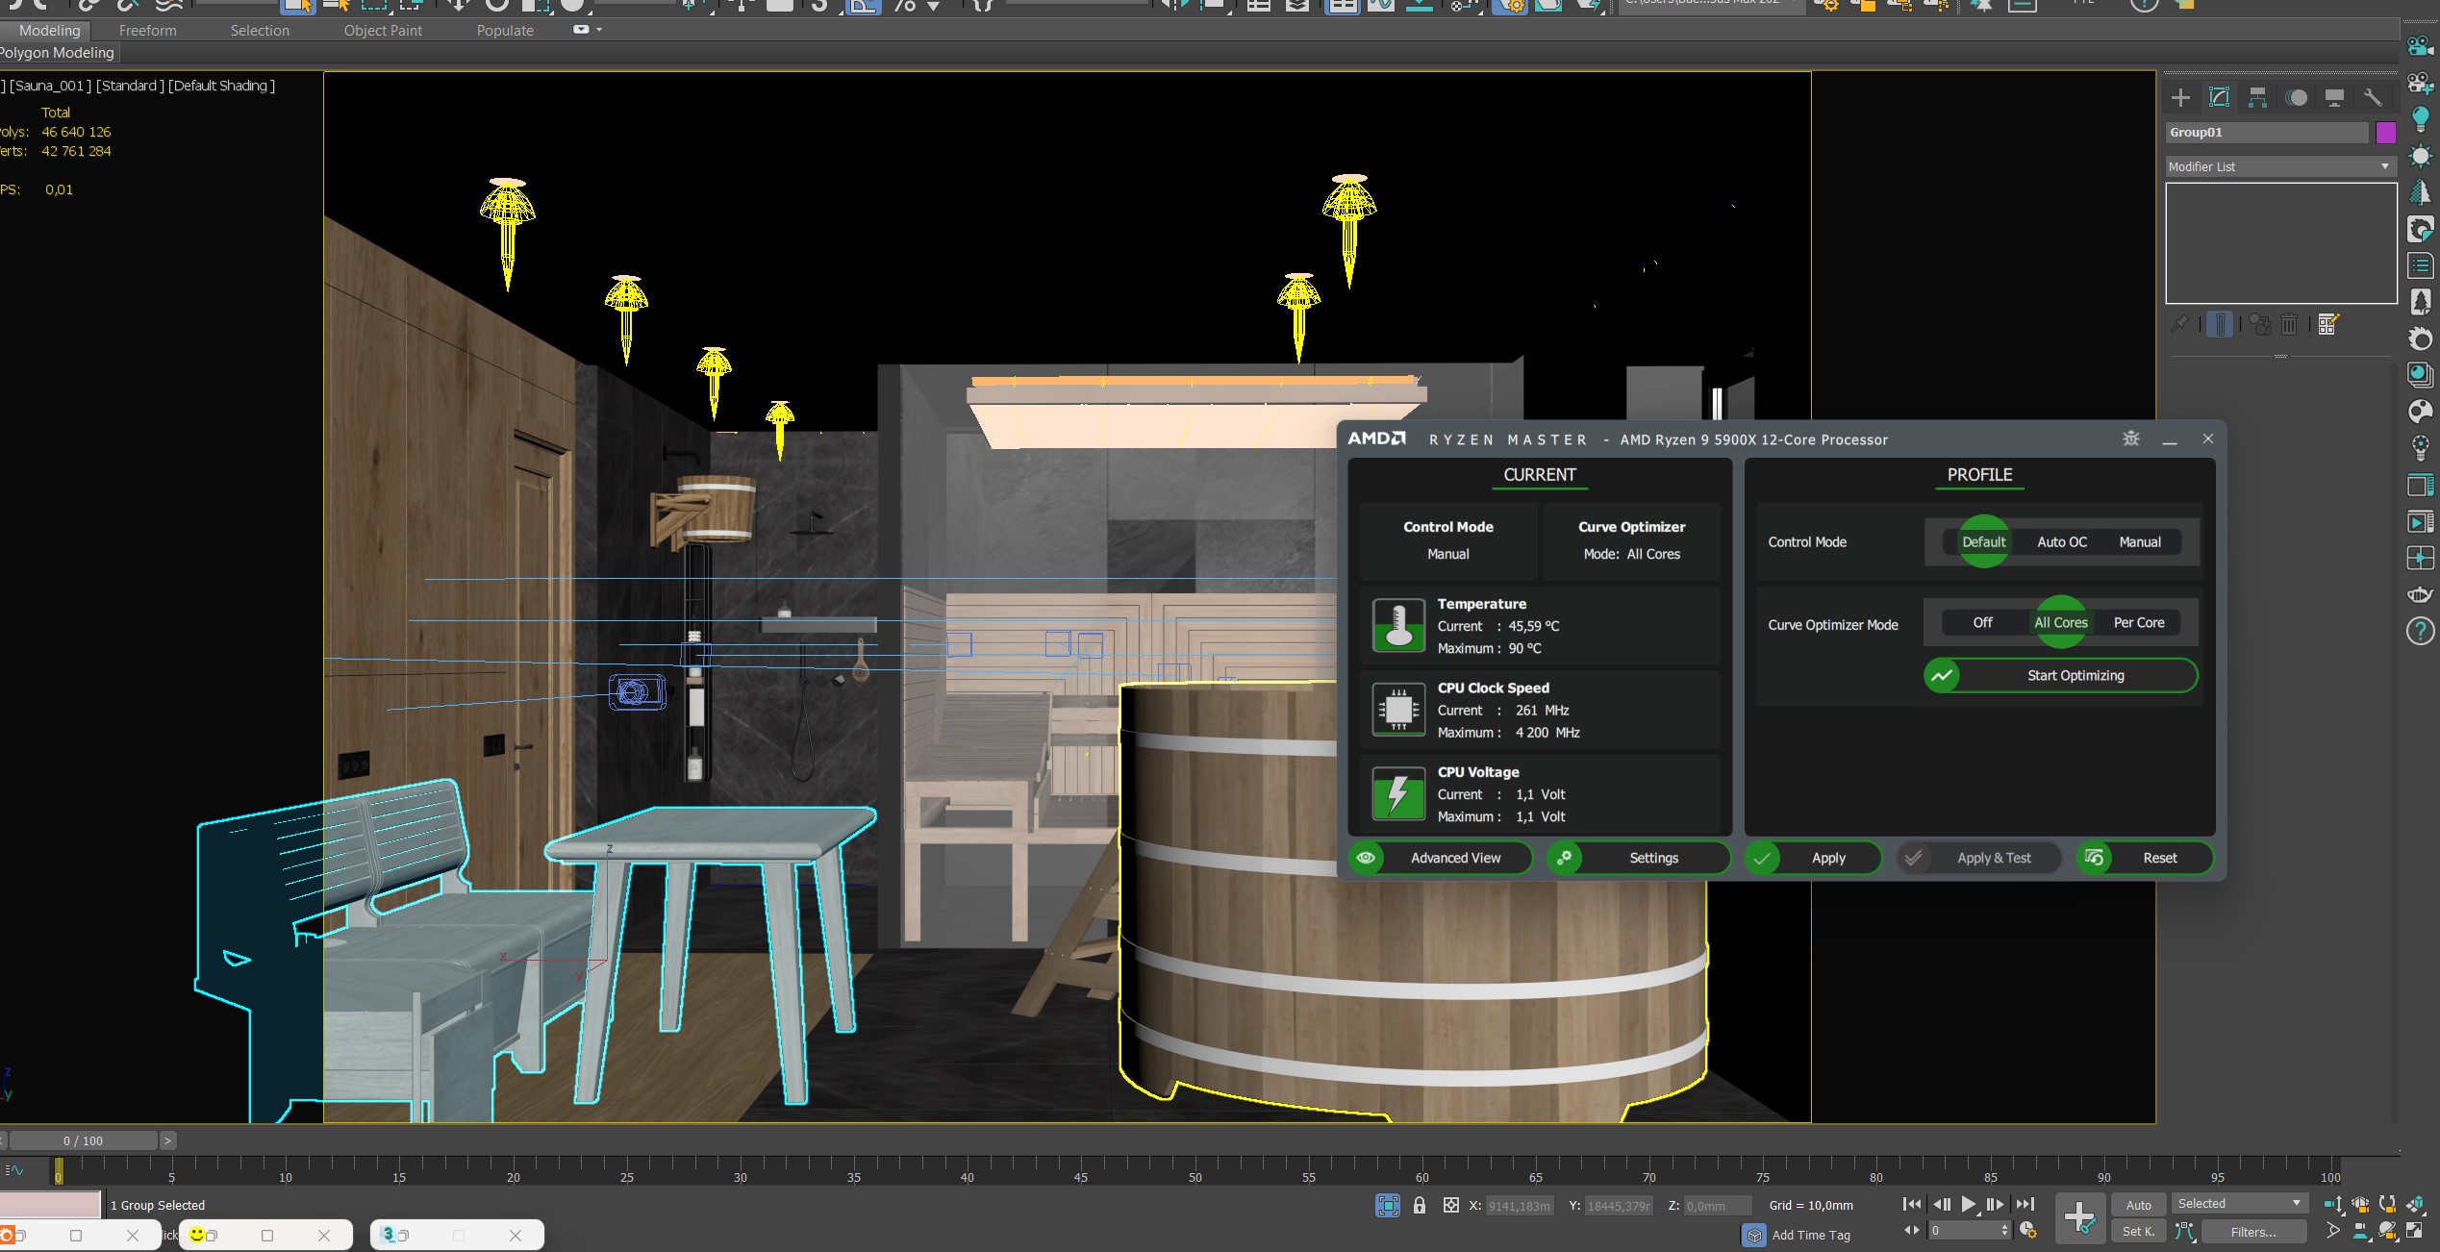Click the Remove Modifier trash icon
Image resolution: width=2440 pixels, height=1252 pixels.
[x=2289, y=324]
